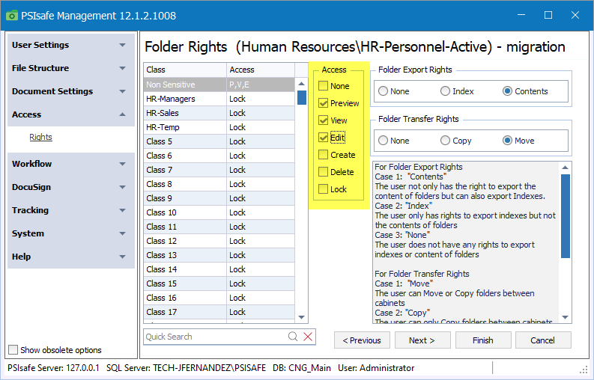Select the Class 13 row
The image size is (594, 380).
pos(219,255)
